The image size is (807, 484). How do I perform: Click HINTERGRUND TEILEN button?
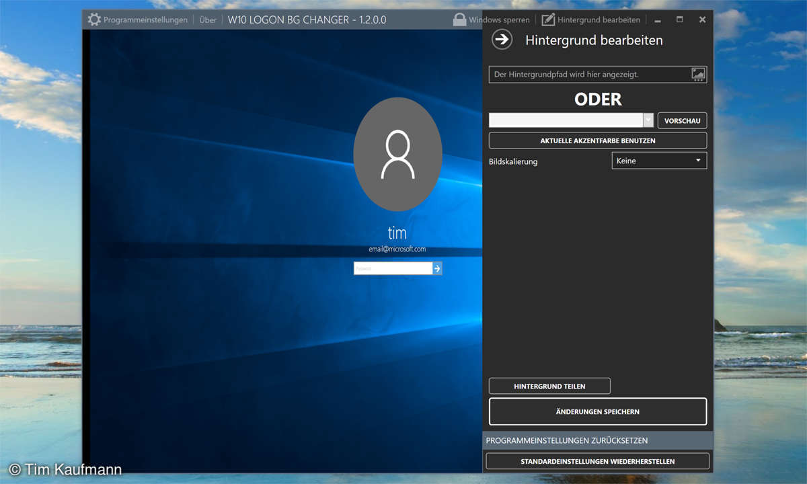click(x=549, y=386)
